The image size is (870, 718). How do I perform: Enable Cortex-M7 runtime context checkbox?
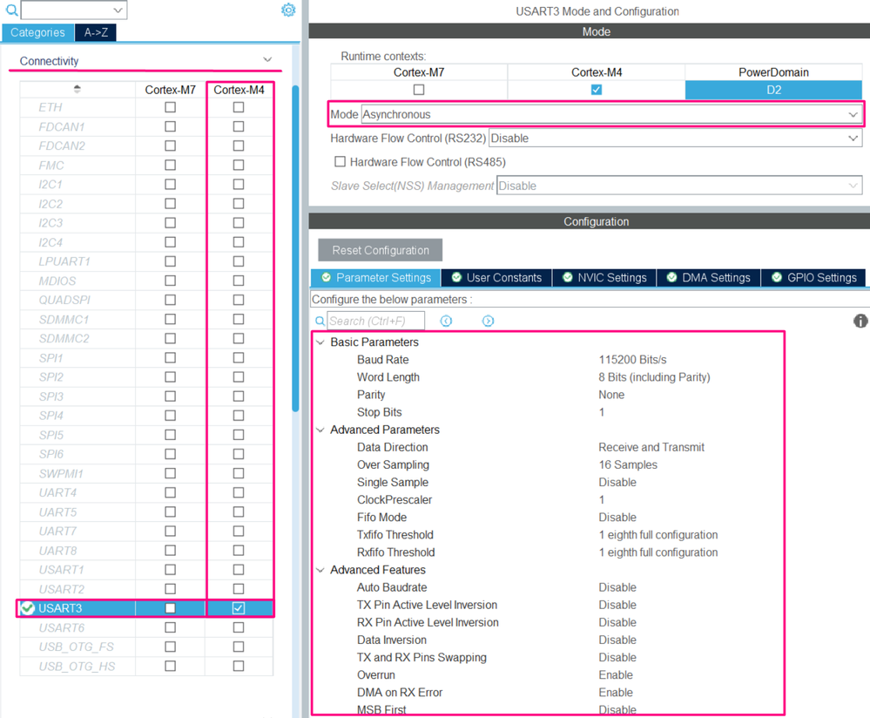(419, 90)
